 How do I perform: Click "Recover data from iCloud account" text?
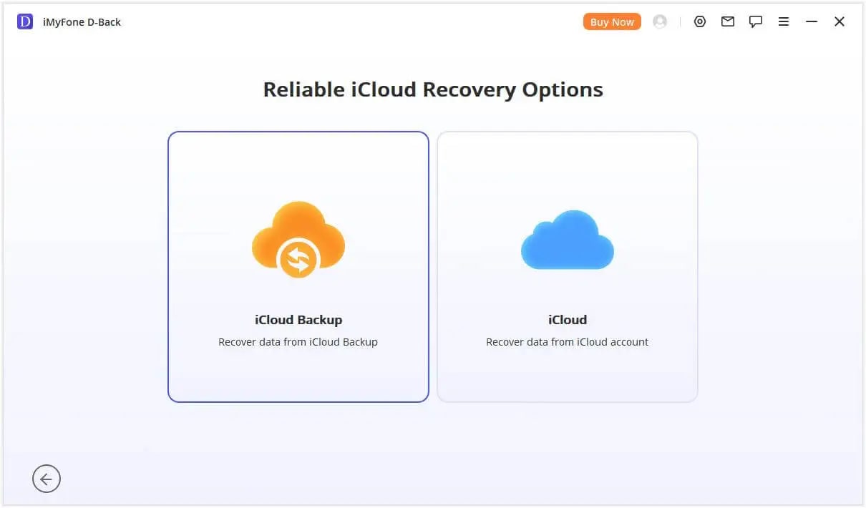[567, 342]
